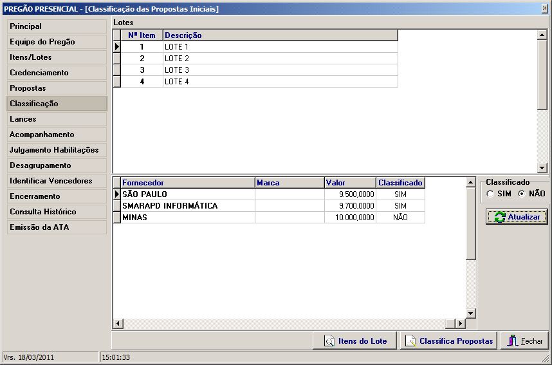Click the Nº Item column header

coord(142,35)
